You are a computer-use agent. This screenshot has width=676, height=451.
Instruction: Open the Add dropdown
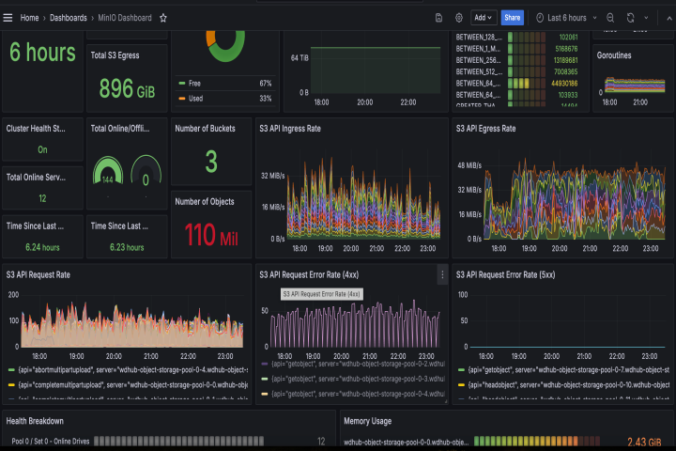click(484, 18)
